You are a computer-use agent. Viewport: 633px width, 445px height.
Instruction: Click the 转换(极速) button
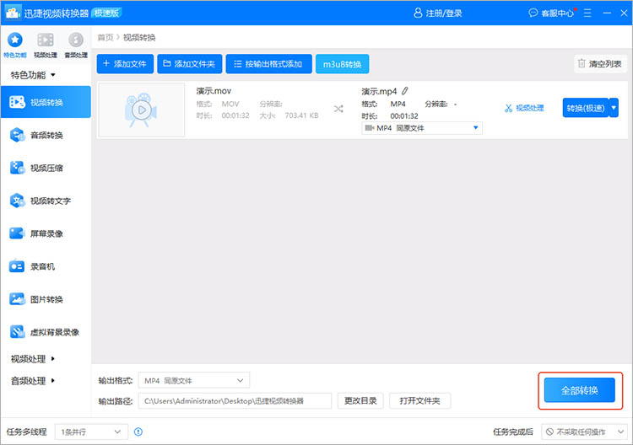click(x=586, y=108)
